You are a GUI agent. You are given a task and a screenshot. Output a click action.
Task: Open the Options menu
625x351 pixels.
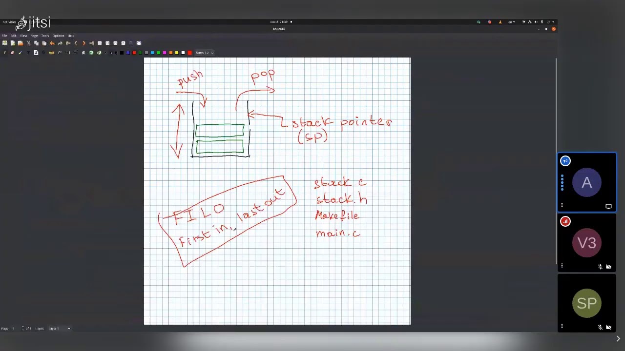point(58,36)
